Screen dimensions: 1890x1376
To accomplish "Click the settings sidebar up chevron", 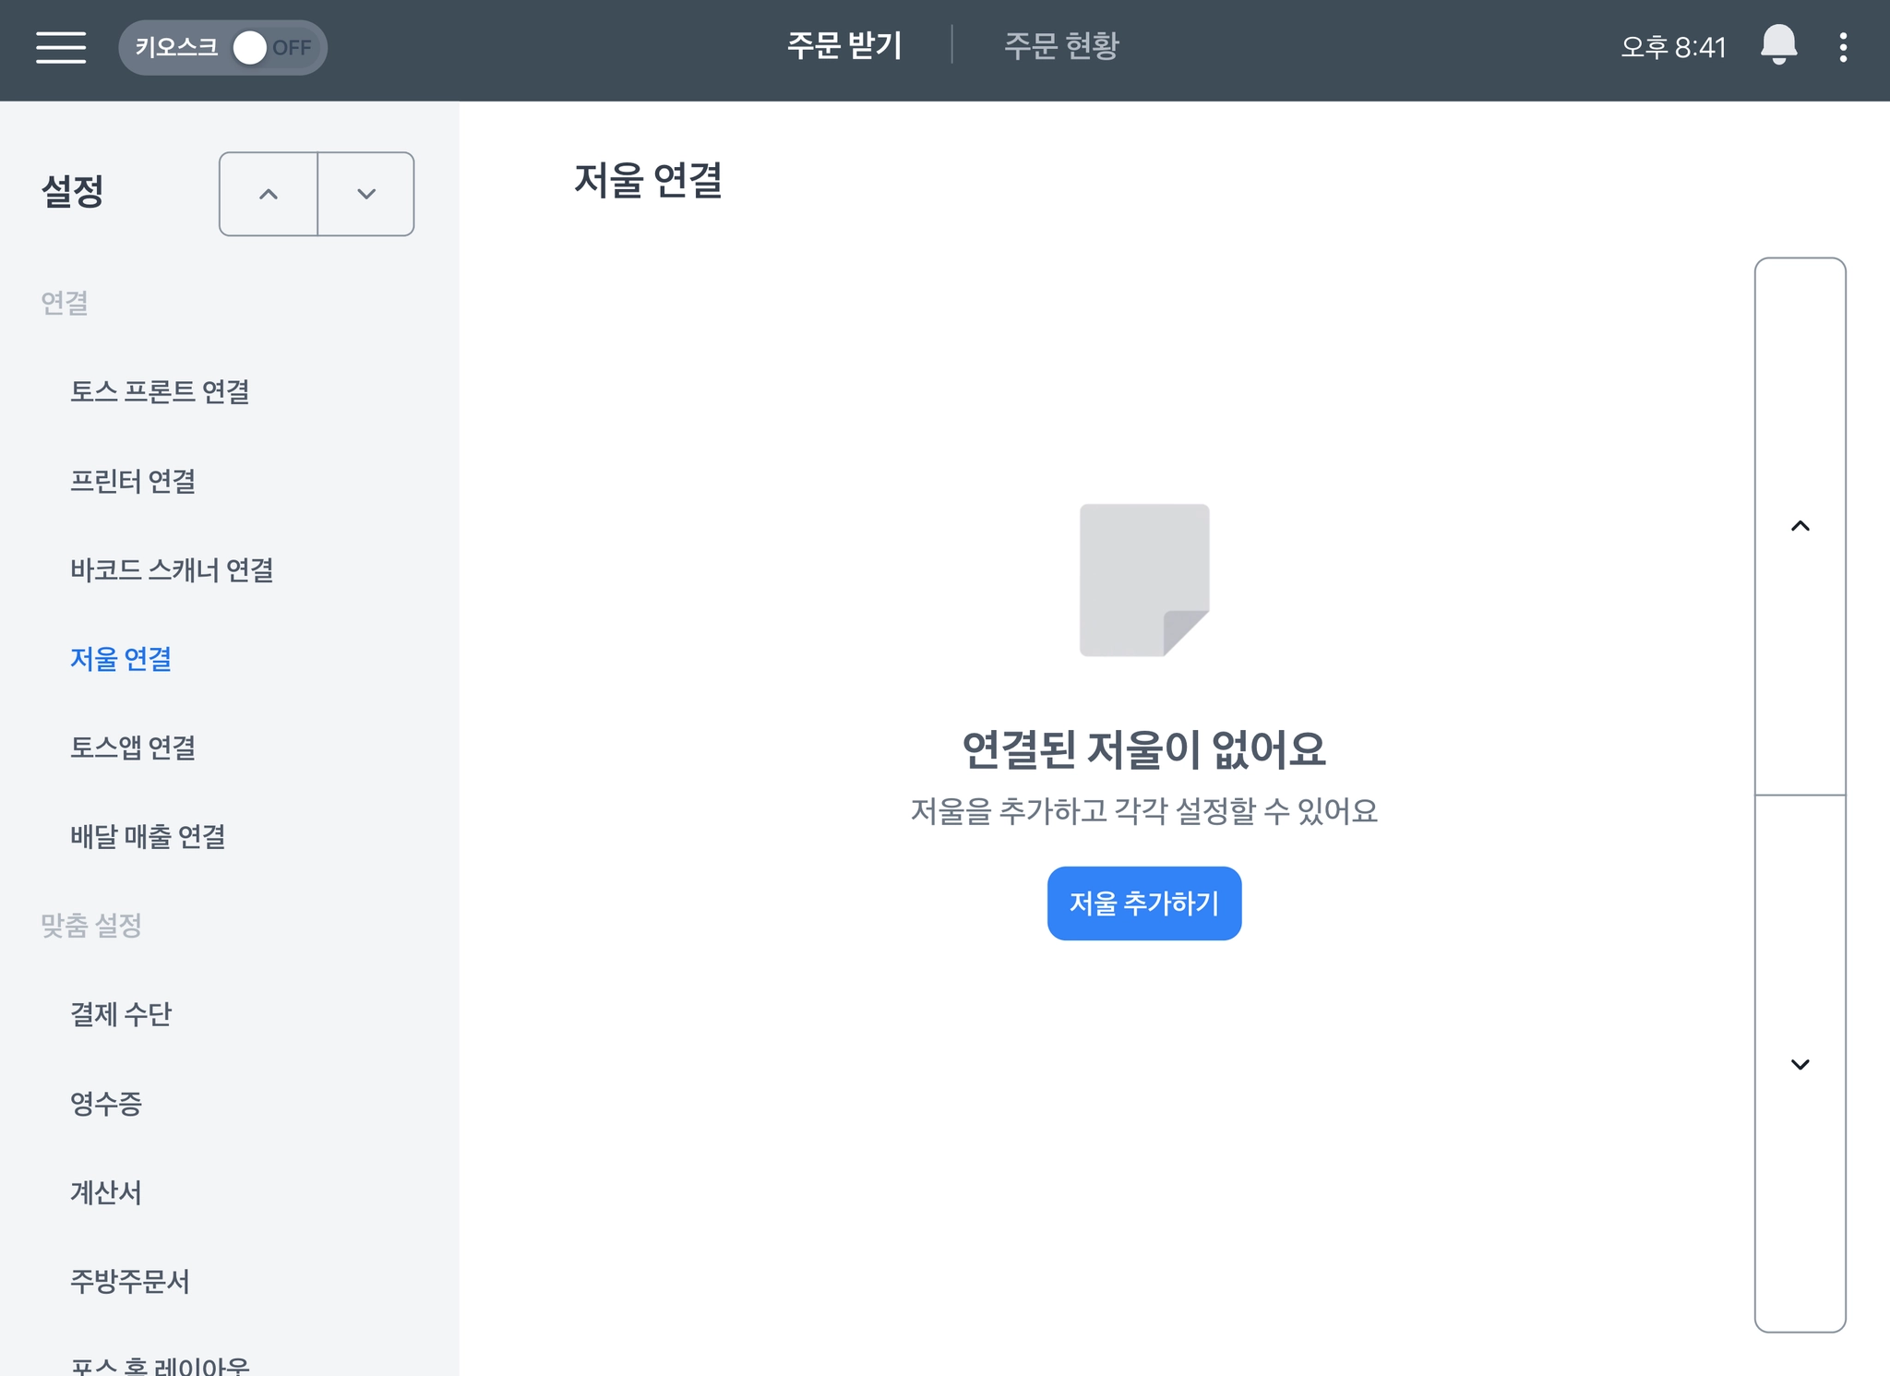I will [x=269, y=194].
